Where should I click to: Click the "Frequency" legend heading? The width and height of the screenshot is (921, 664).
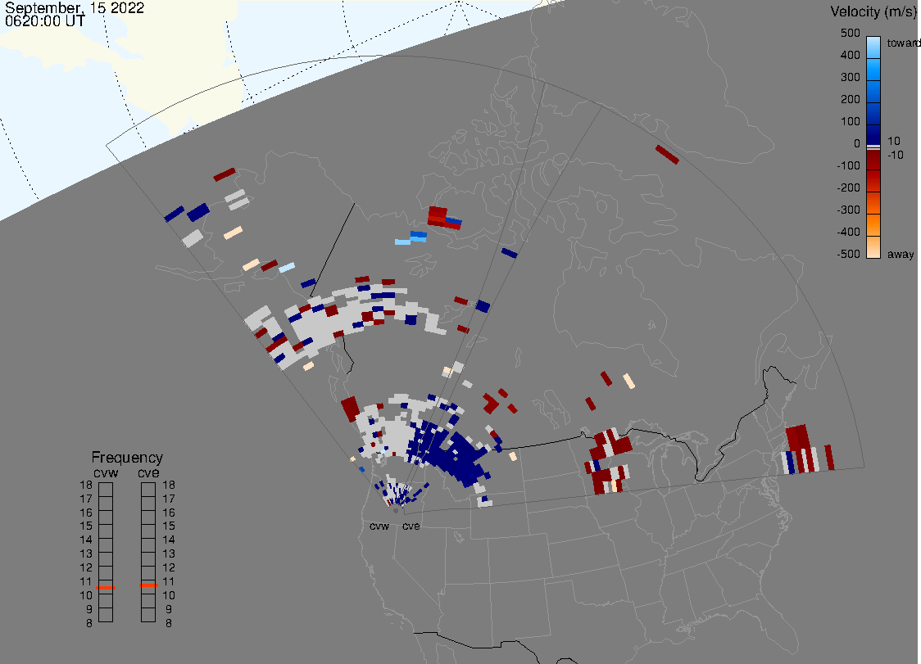point(127,458)
